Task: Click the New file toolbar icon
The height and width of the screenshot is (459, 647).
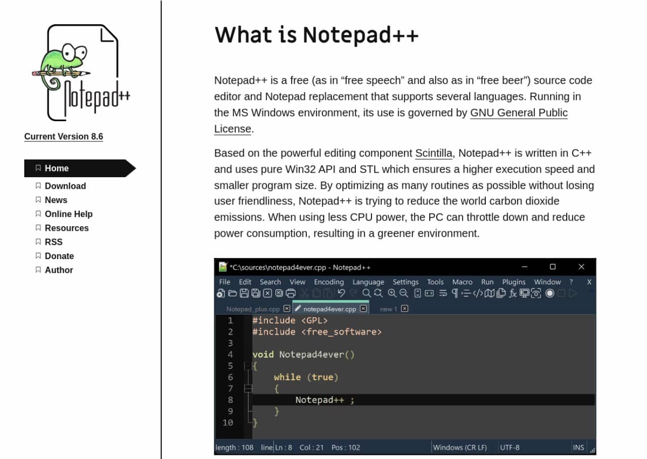Action: 220,293
